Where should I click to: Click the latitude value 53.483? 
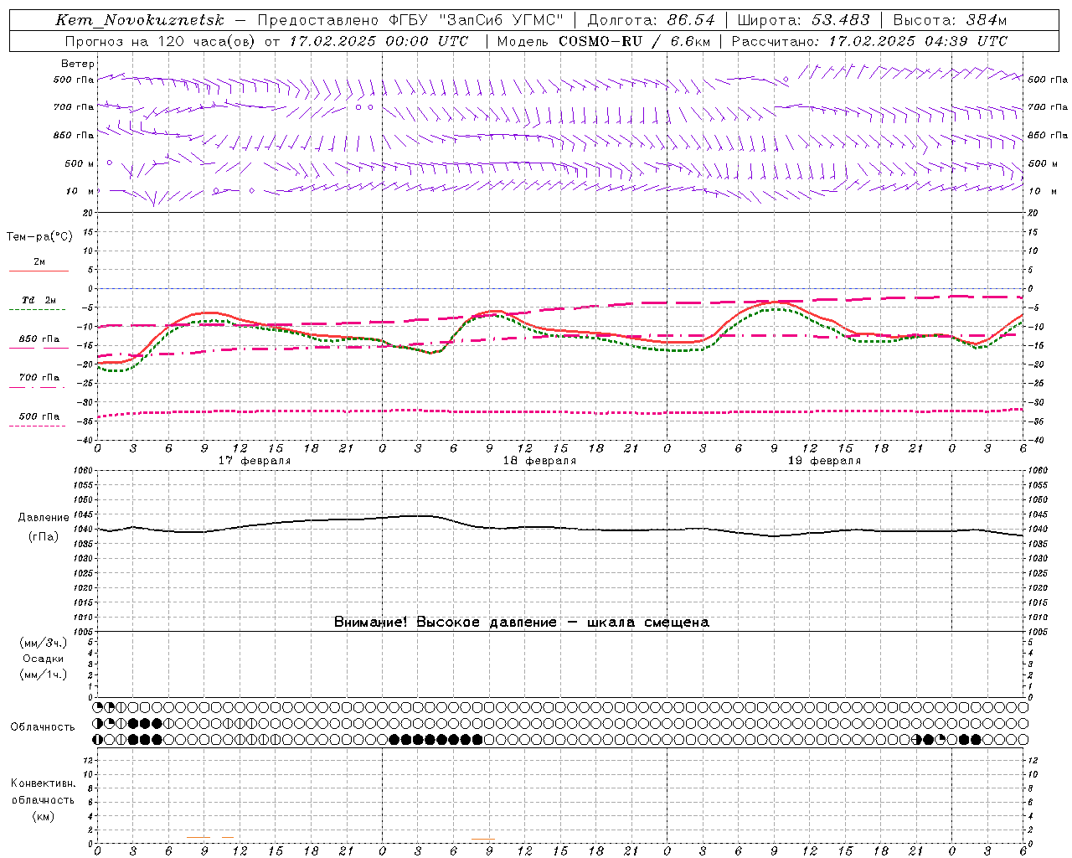click(x=841, y=20)
